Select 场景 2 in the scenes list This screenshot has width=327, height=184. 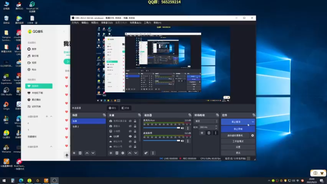pyautogui.click(x=88, y=127)
